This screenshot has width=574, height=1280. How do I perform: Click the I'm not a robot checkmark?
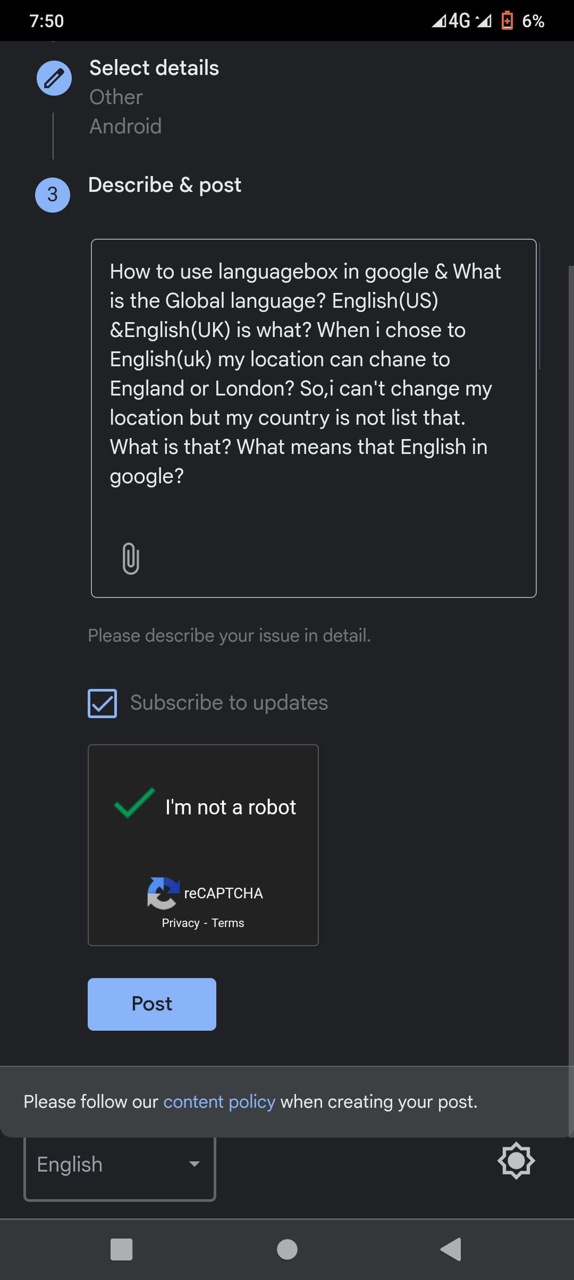(134, 803)
